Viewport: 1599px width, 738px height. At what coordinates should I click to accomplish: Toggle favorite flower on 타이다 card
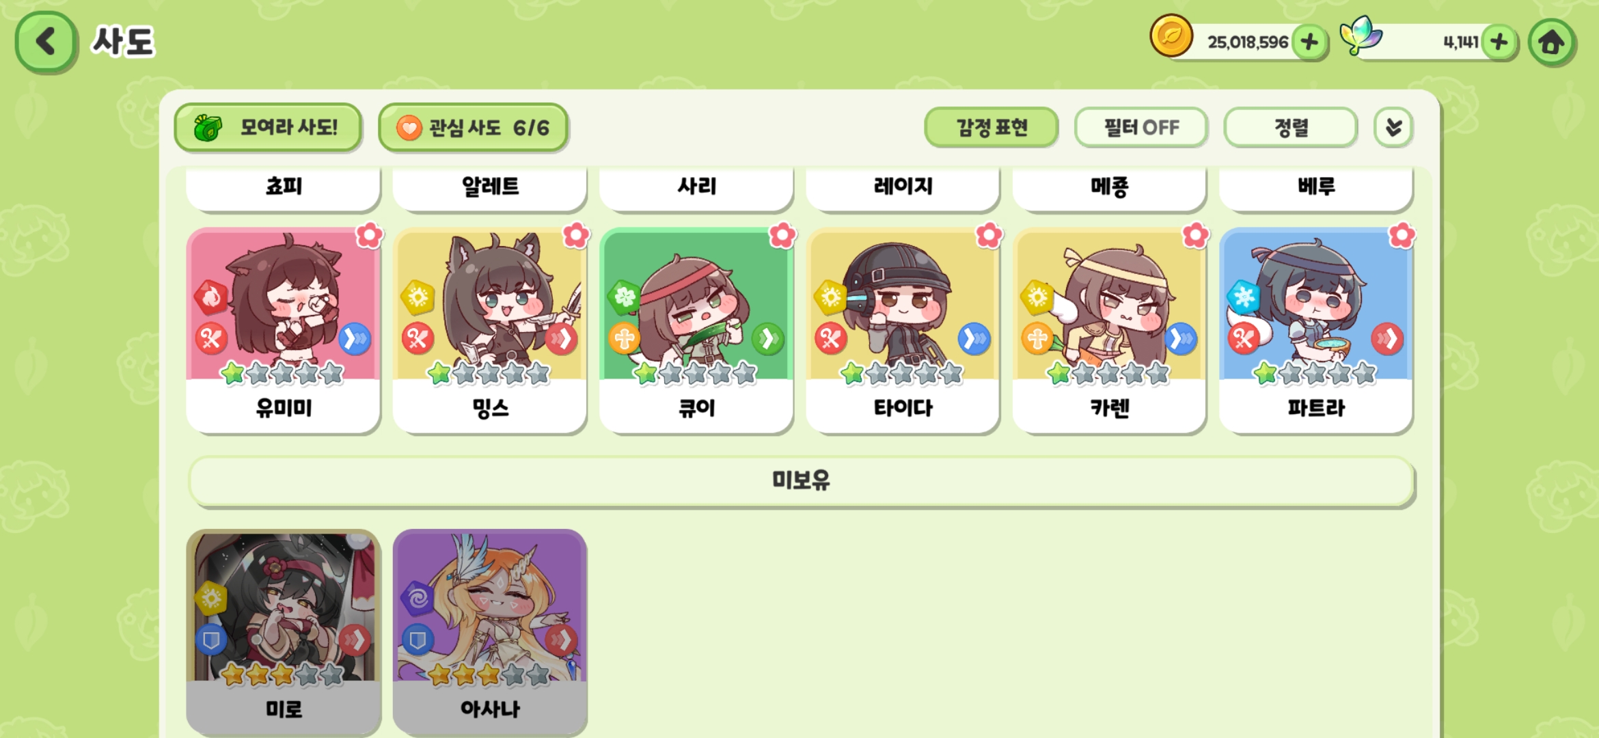click(989, 235)
